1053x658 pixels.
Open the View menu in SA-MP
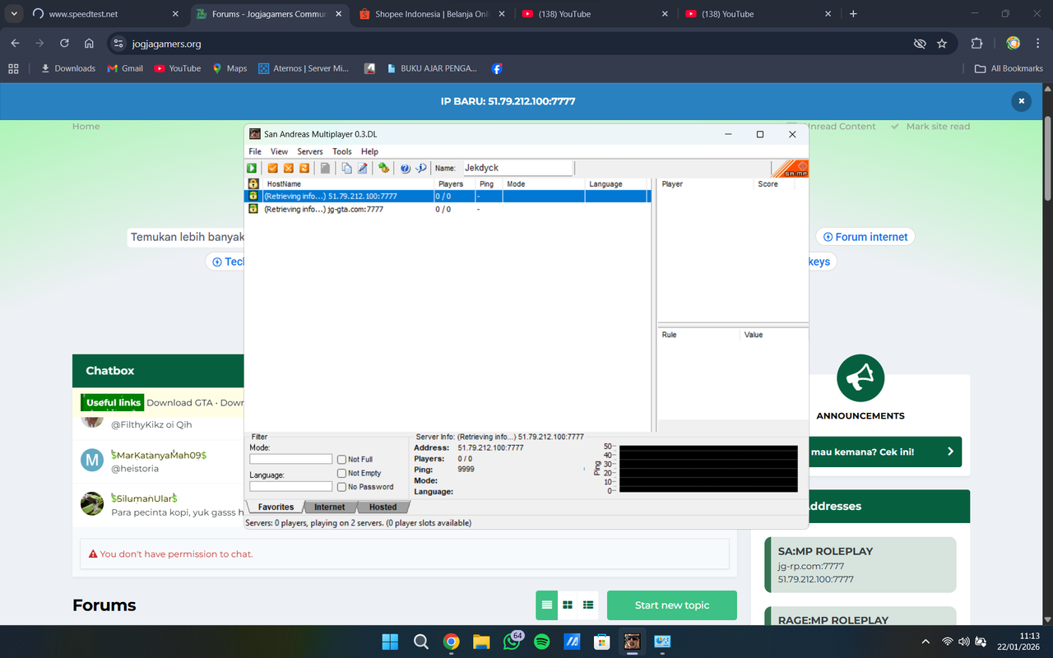(280, 151)
